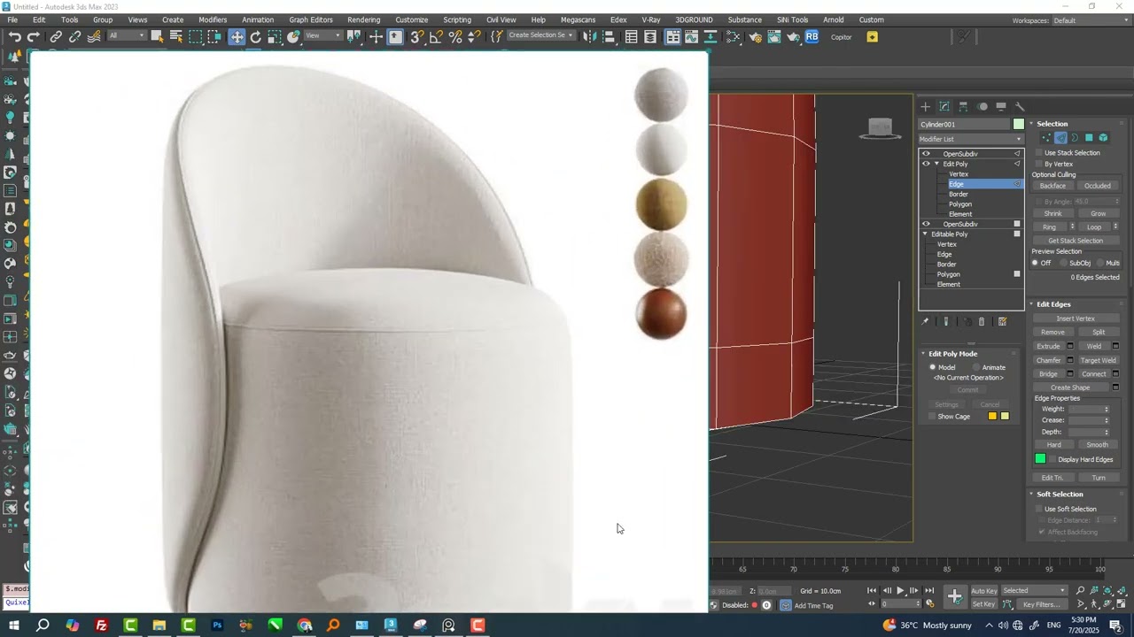Select Element cube icon in Selection rollout

coord(1103,138)
